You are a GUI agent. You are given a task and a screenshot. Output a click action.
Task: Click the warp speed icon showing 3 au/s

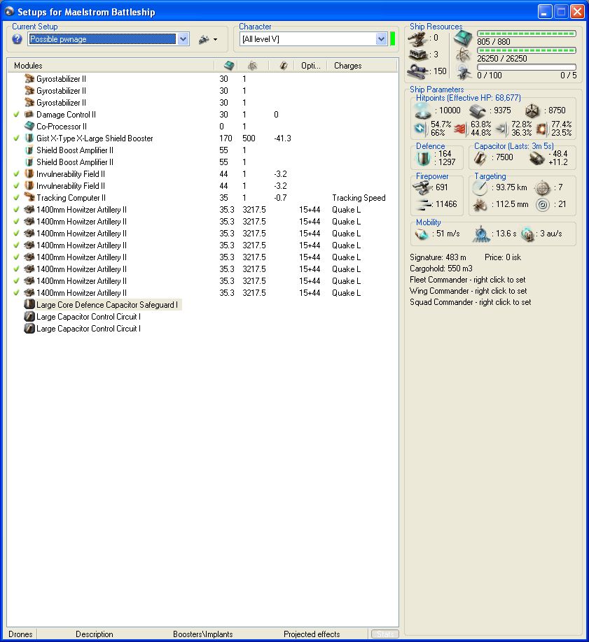(x=528, y=234)
